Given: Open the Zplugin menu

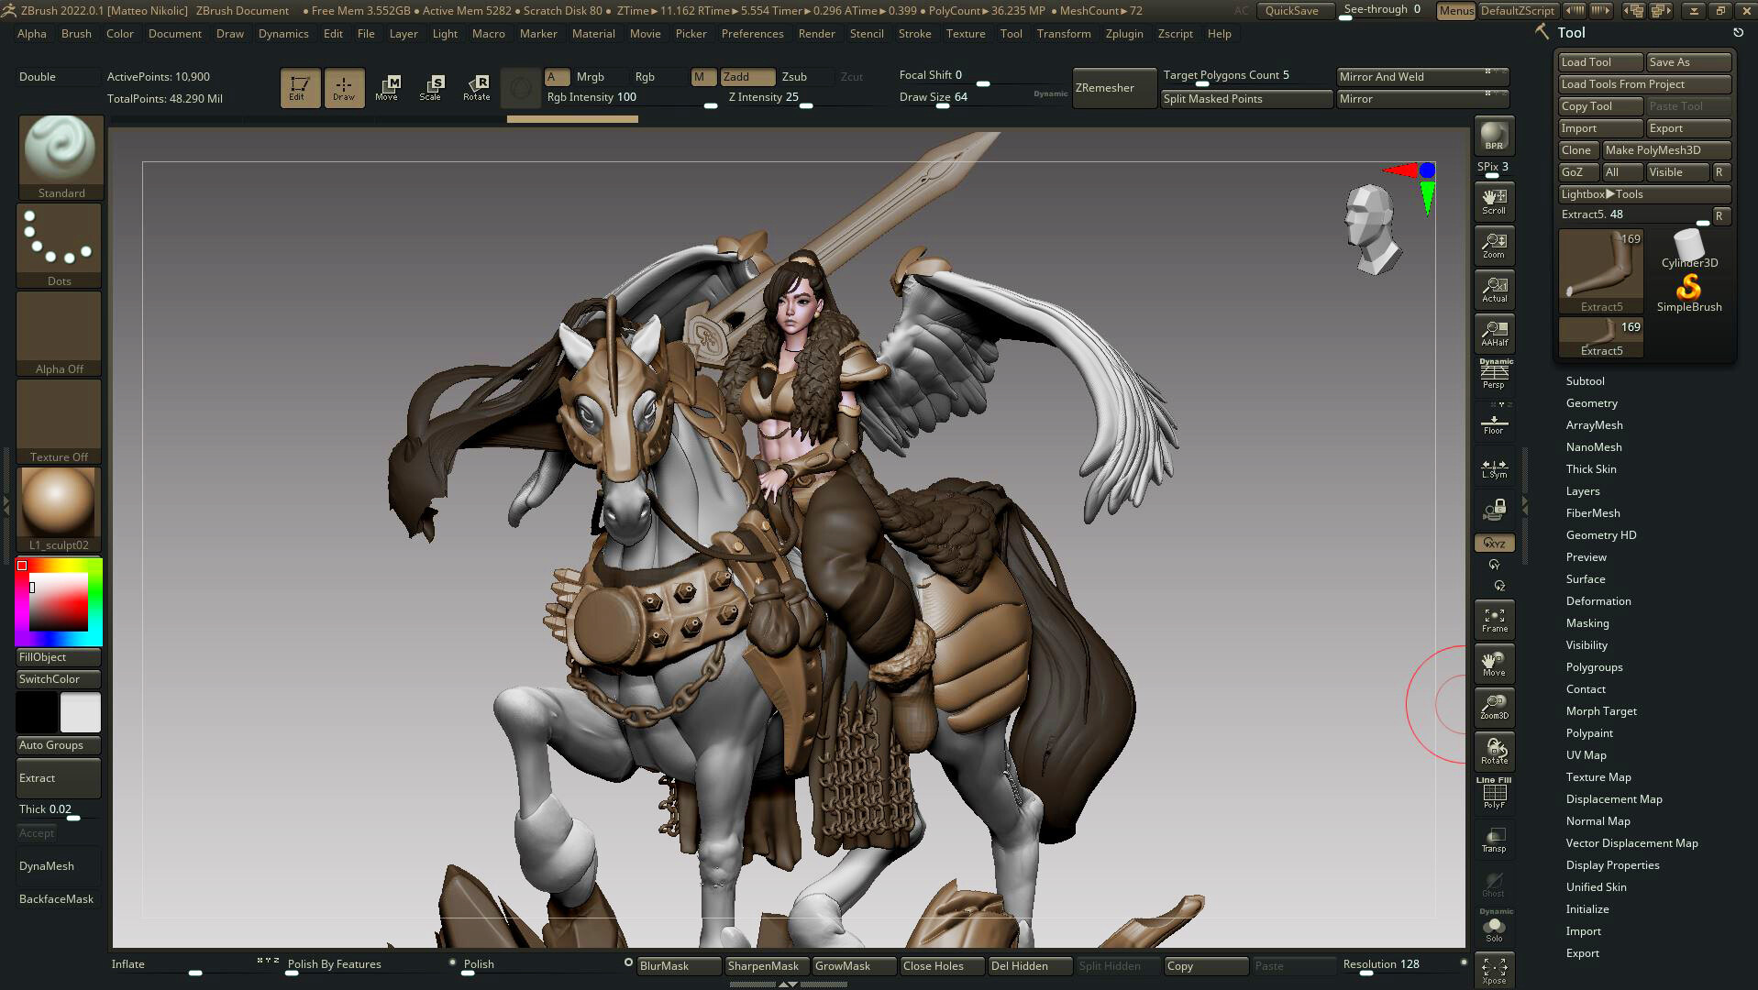Looking at the screenshot, I should click(1124, 34).
